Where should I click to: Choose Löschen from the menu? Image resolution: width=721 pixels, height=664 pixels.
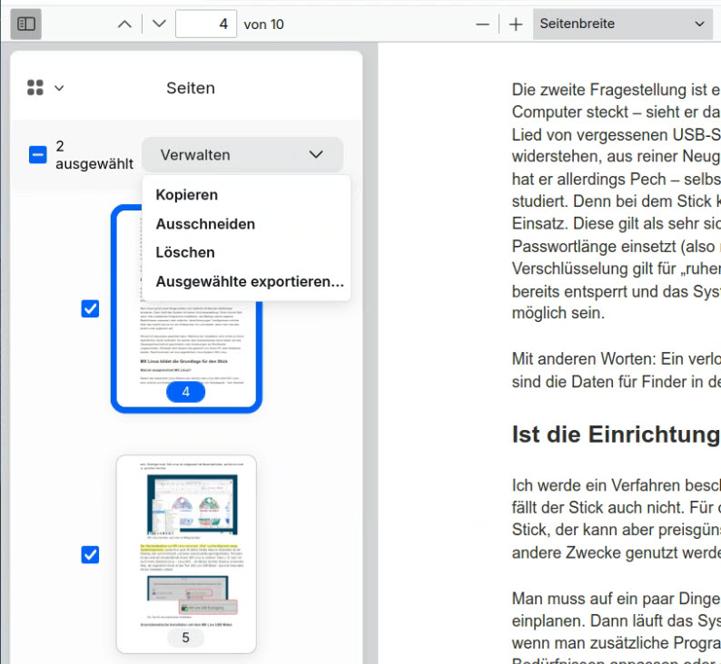[x=185, y=252]
